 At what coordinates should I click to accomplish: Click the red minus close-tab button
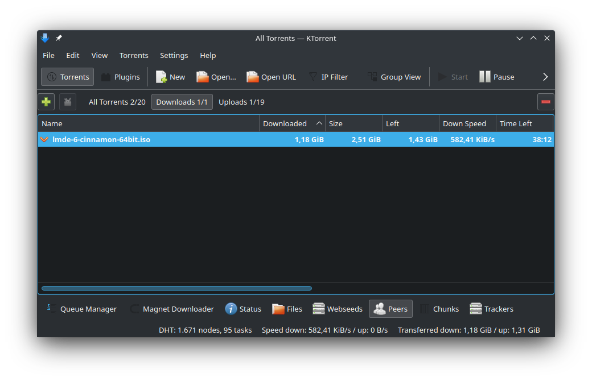[545, 102]
